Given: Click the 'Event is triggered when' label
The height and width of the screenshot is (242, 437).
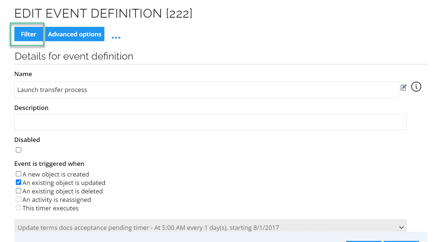Looking at the screenshot, I should 49,164.
